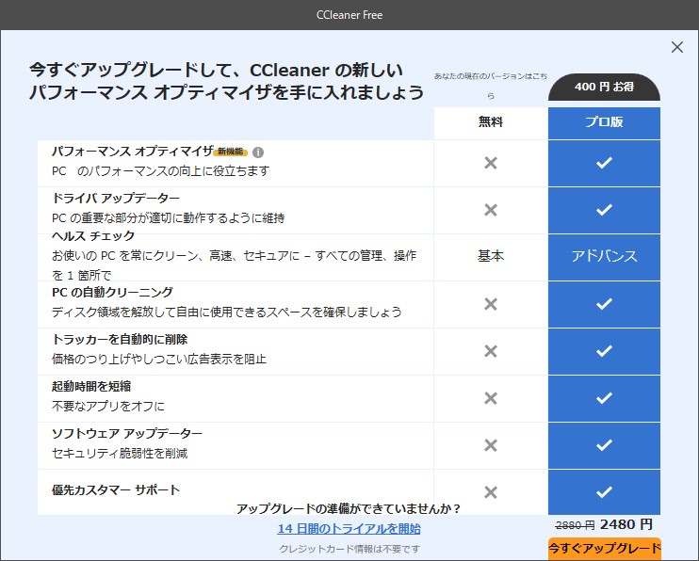Click the ヘルス チェック feature title
Viewport: 699px width, 561px height.
pos(93,235)
